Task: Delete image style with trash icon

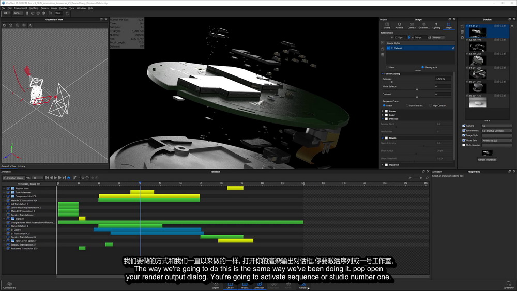Action: (x=383, y=55)
